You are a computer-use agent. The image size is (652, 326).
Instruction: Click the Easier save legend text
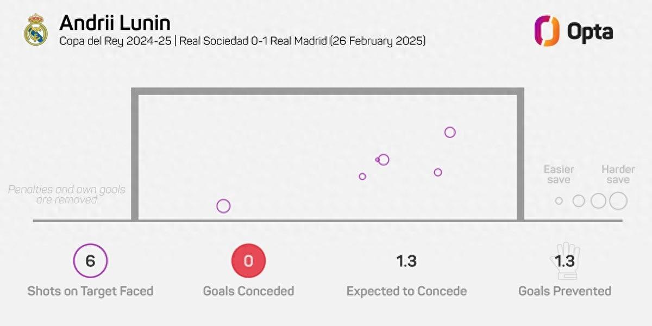click(559, 174)
